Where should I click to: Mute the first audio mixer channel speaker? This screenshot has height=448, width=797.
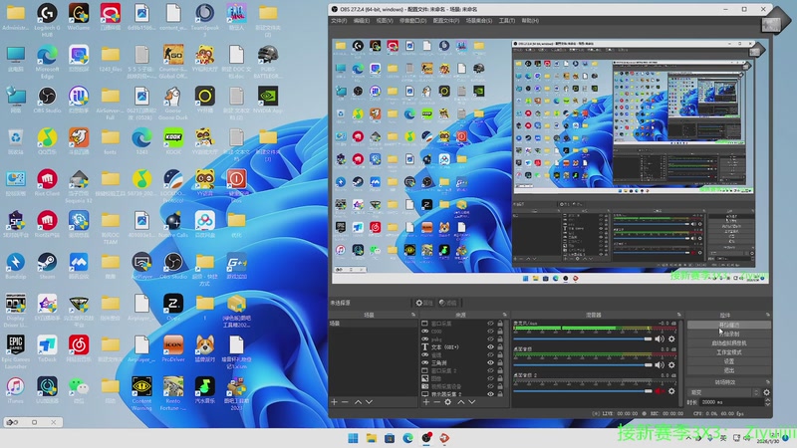click(659, 339)
